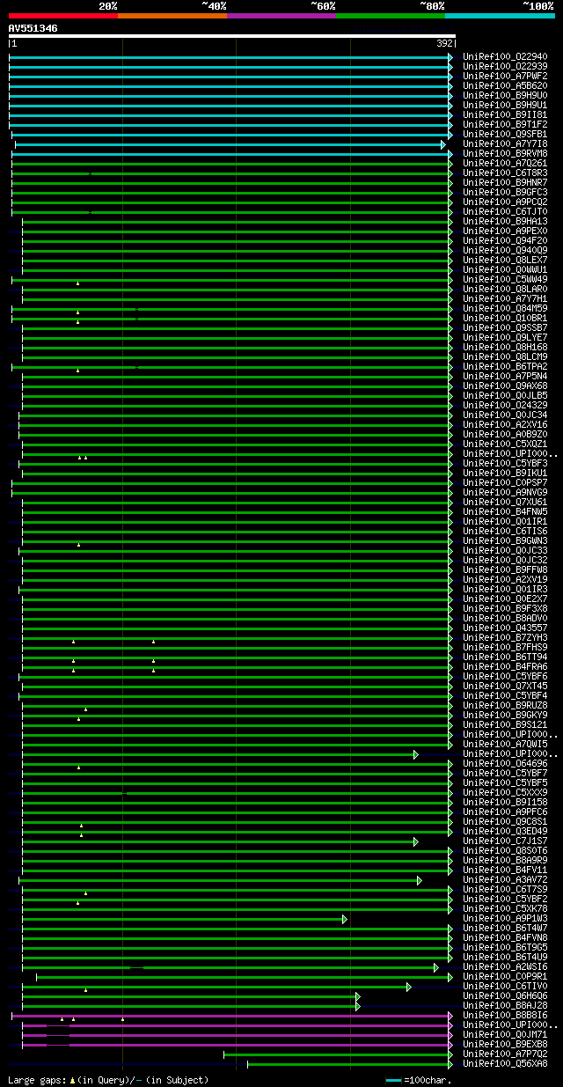
Task: Open hit UniRef100_A7Q261
Action: pyautogui.click(x=505, y=164)
